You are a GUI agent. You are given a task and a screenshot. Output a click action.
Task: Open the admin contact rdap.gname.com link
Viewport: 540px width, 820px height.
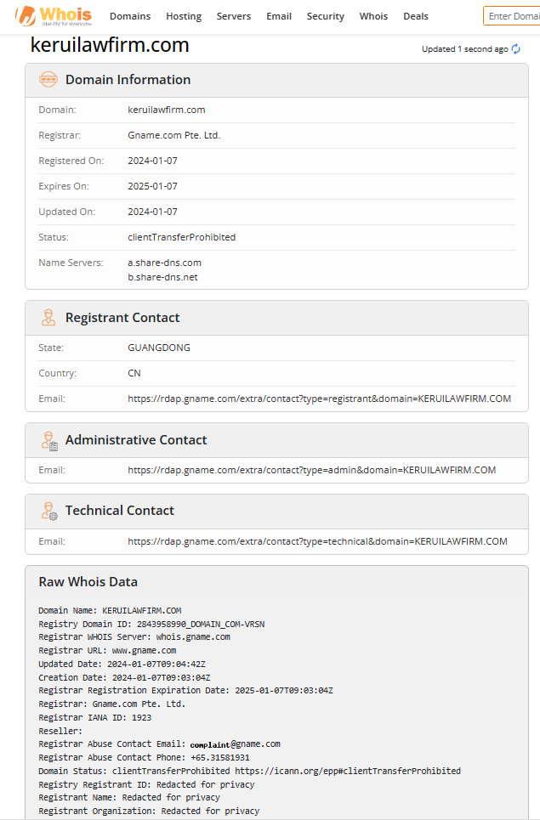click(312, 470)
